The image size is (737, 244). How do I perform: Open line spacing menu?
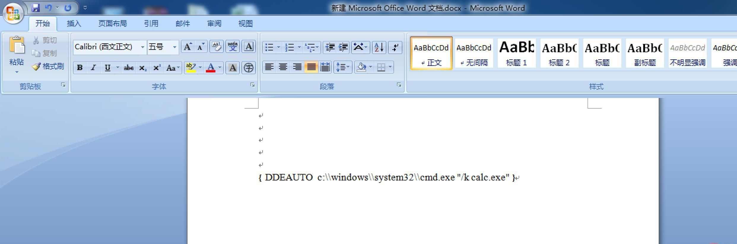coord(343,67)
